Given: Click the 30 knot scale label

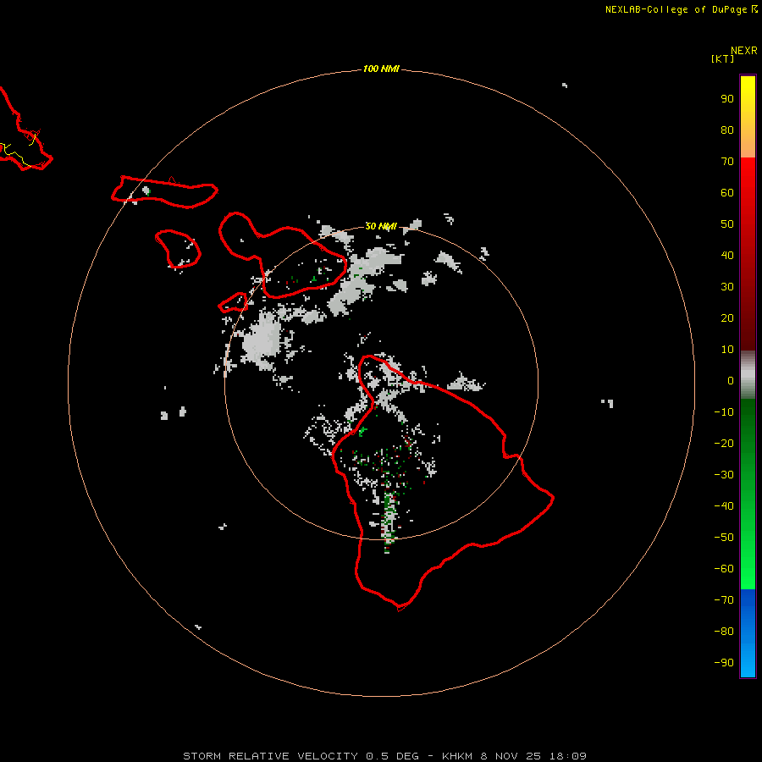Looking at the screenshot, I should click(727, 287).
